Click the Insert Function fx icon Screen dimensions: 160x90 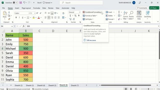[23, 26]
